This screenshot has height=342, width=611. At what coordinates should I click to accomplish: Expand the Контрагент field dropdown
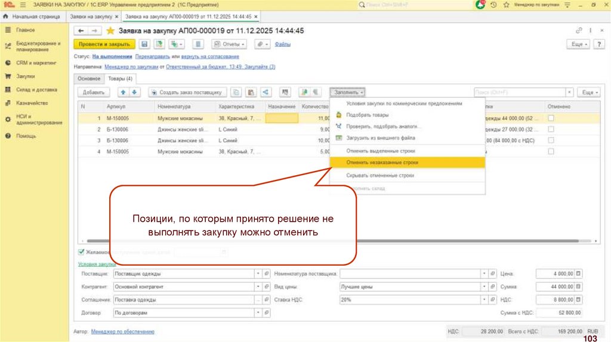pos(258,287)
